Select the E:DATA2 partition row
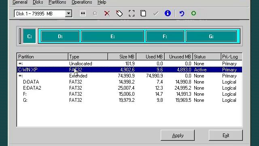The height and width of the screenshot is (146, 259). (x=129, y=88)
